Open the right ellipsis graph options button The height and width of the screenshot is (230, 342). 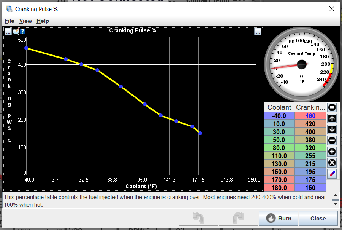click(258, 32)
